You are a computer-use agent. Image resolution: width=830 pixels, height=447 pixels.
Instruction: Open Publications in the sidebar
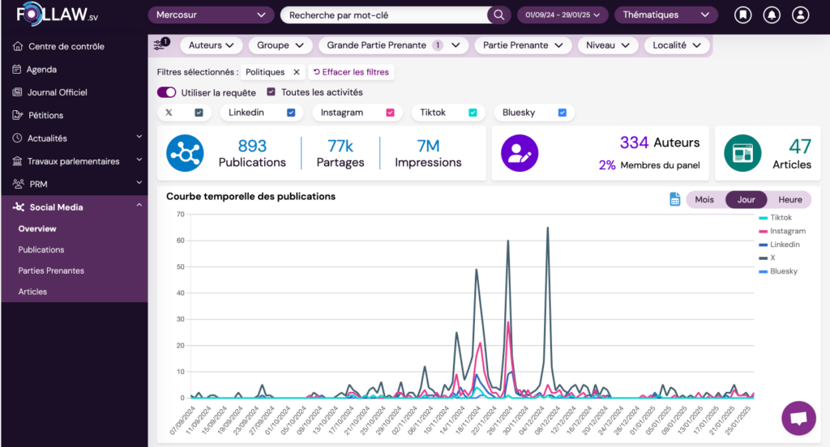pos(41,249)
